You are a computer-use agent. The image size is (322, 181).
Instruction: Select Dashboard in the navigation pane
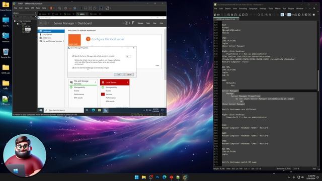[51, 31]
